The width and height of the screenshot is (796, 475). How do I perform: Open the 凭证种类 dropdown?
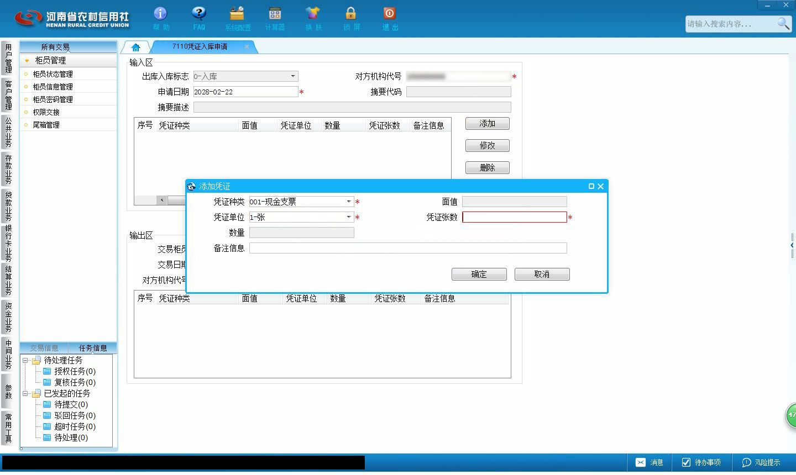click(x=349, y=202)
